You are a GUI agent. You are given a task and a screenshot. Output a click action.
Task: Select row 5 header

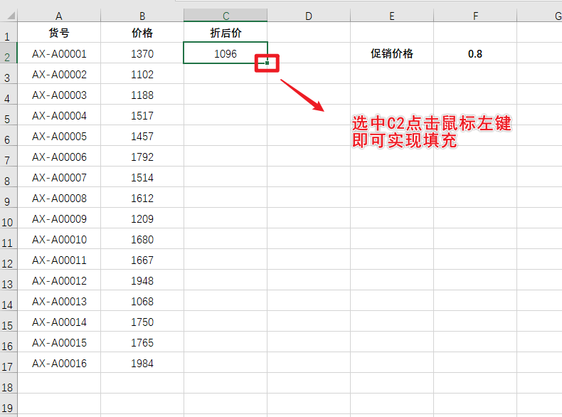(9, 115)
